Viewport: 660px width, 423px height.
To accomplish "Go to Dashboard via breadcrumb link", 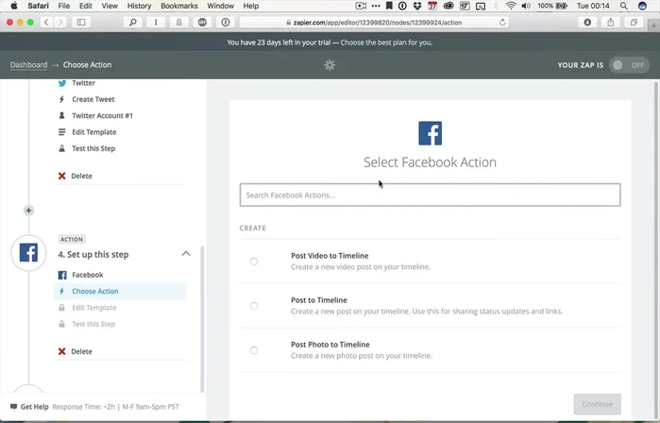I will point(28,65).
